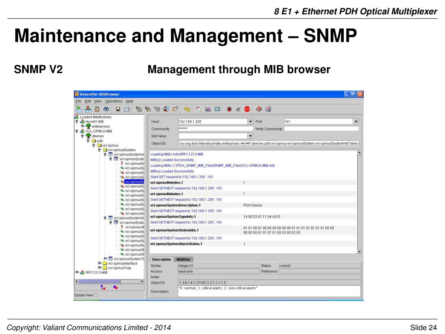Click the Load MIB module toolbar icon
This screenshot has height=334, width=445.
(x=78, y=109)
